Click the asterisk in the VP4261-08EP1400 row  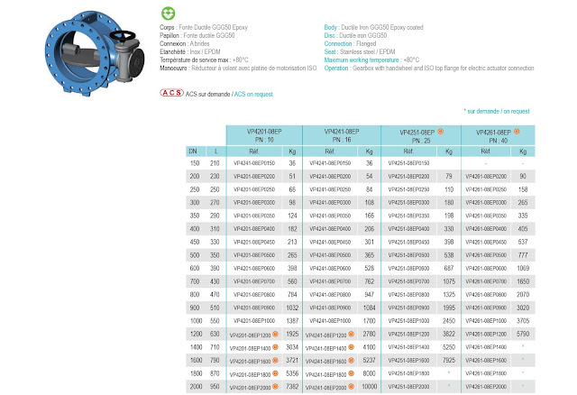coord(523,346)
